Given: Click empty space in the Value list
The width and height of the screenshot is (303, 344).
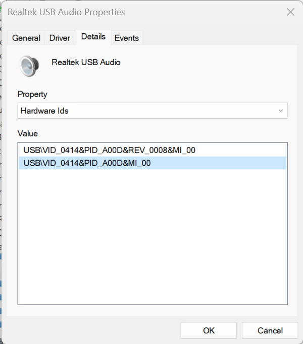Looking at the screenshot, I should [x=153, y=237].
